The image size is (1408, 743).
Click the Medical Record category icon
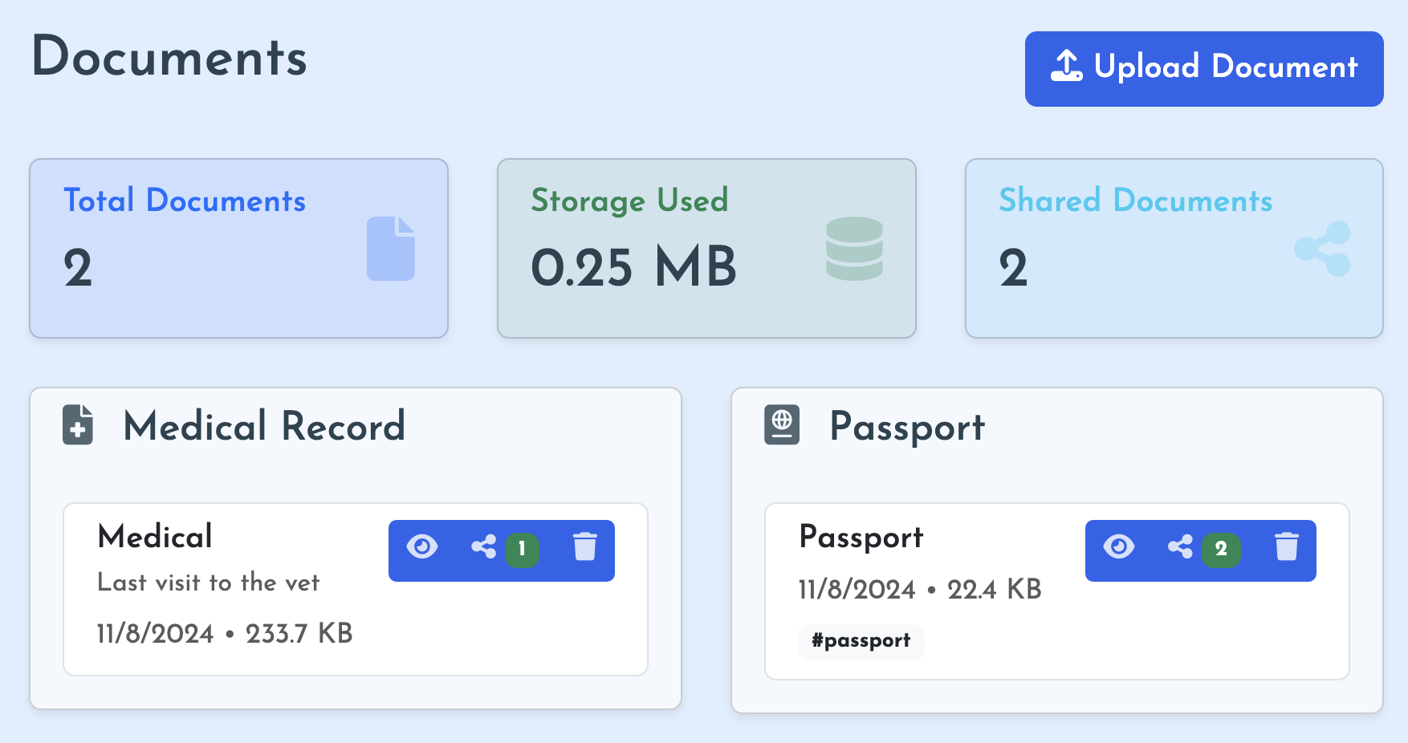tap(78, 425)
